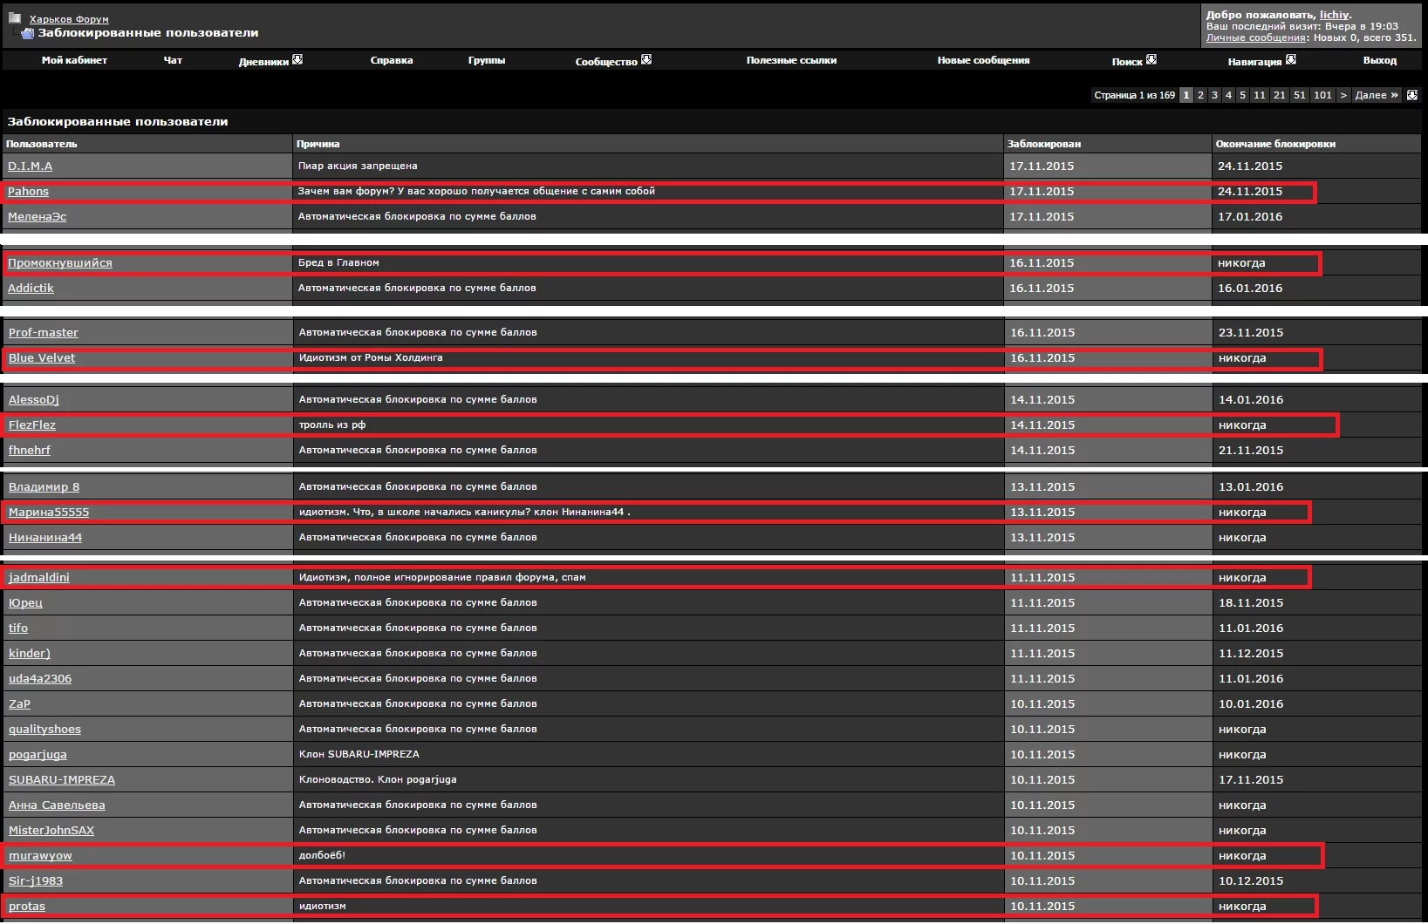Viewport: 1428px width, 924px height.
Task: Open the Владимир 8 user profile link
Action: tap(44, 486)
